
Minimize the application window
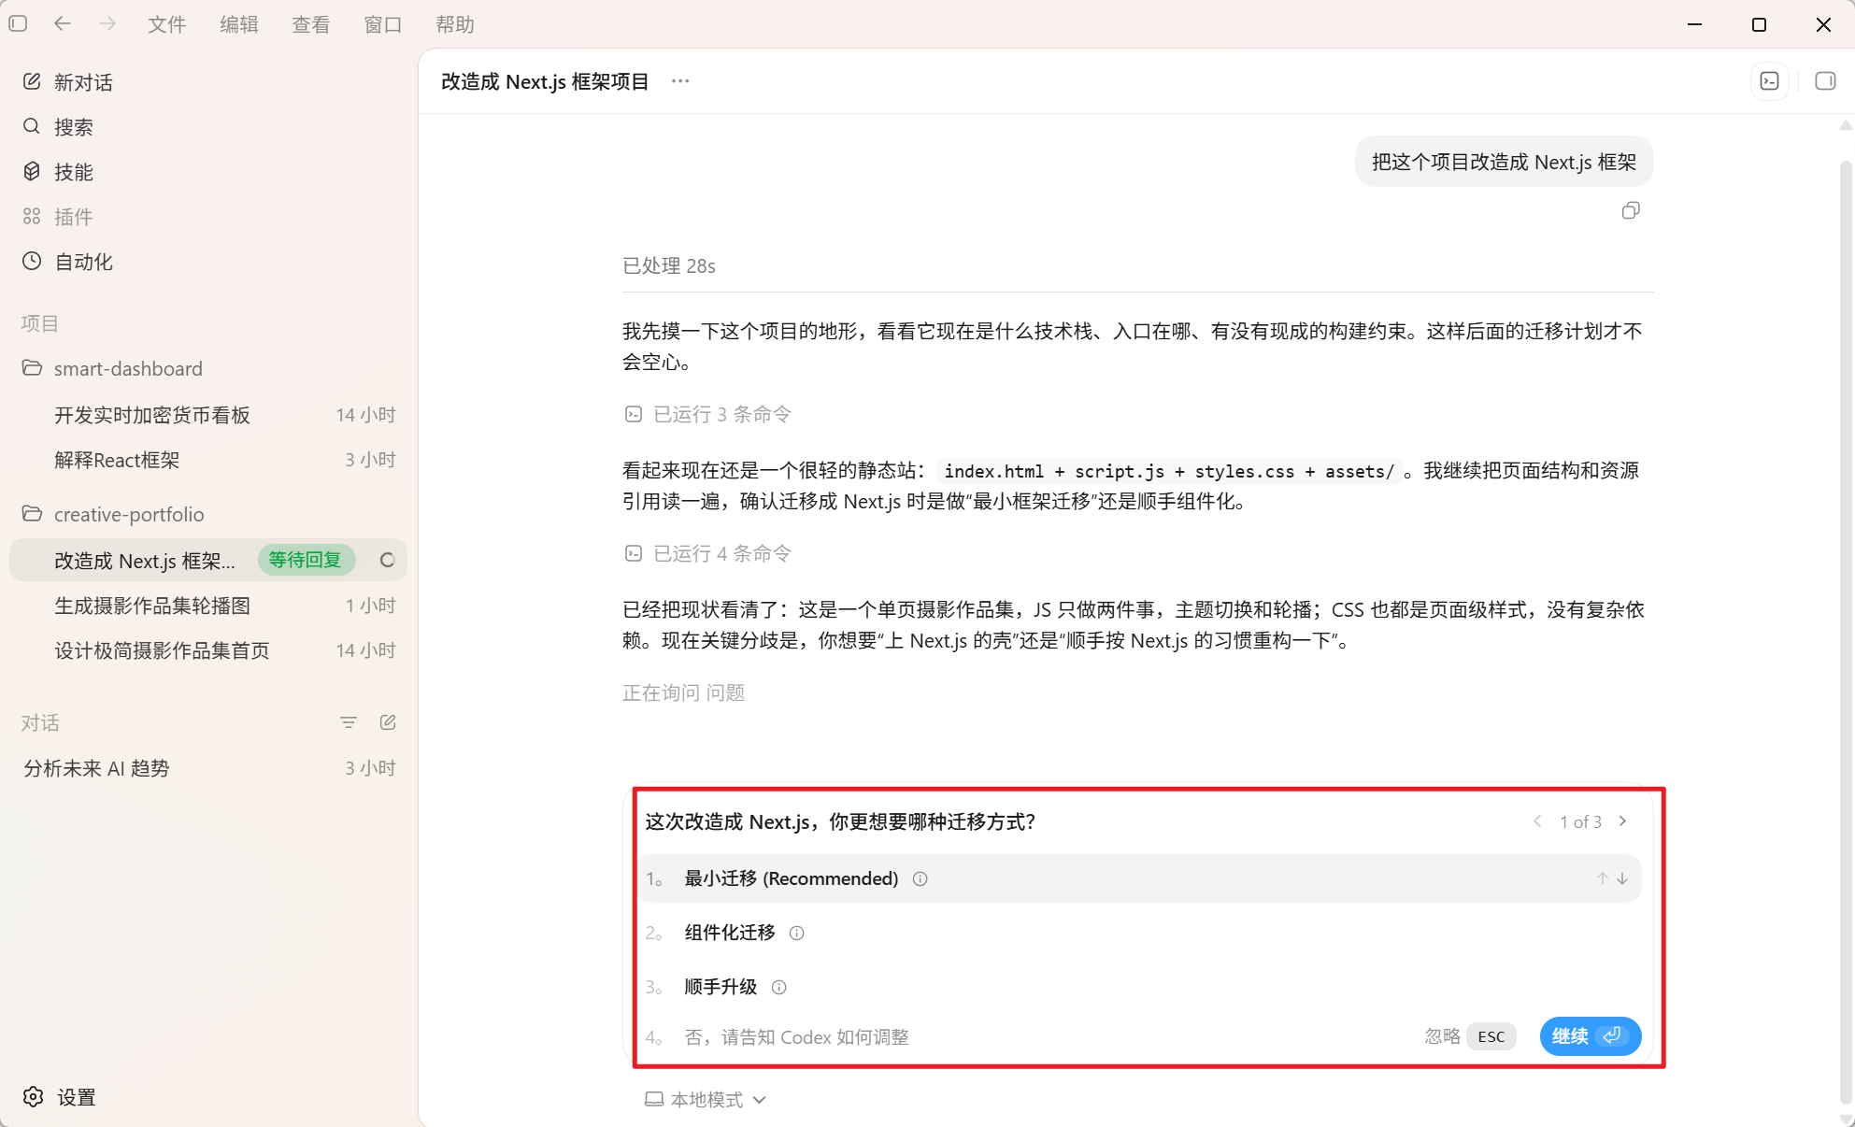coord(1694,24)
